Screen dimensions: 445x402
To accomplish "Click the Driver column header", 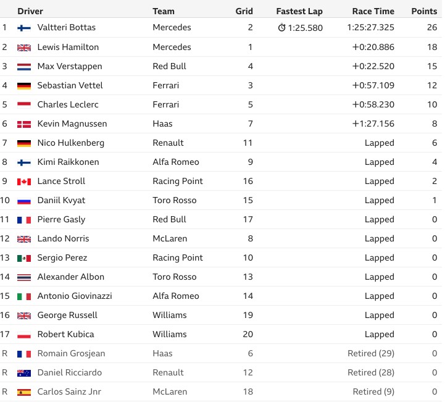I will 30,11.
